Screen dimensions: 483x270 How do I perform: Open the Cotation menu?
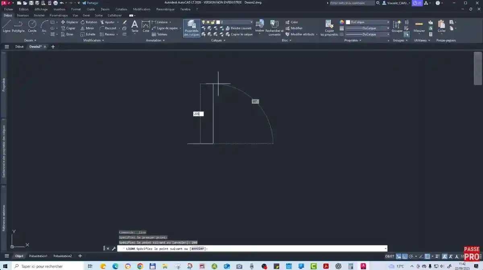click(x=121, y=9)
